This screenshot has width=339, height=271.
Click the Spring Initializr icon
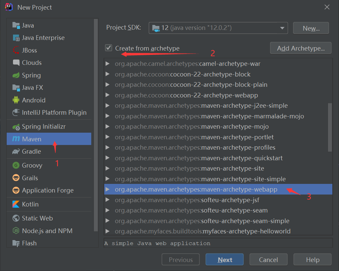coord(16,127)
